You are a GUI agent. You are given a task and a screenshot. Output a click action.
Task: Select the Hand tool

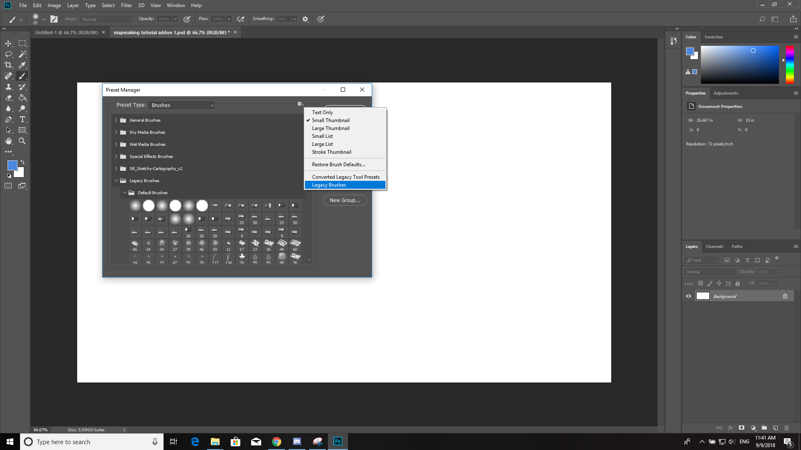8,141
